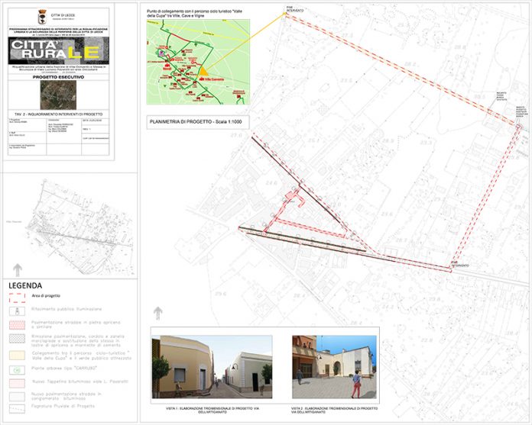
Task: Click the pink stone paving legend swatch
Action: point(18,324)
